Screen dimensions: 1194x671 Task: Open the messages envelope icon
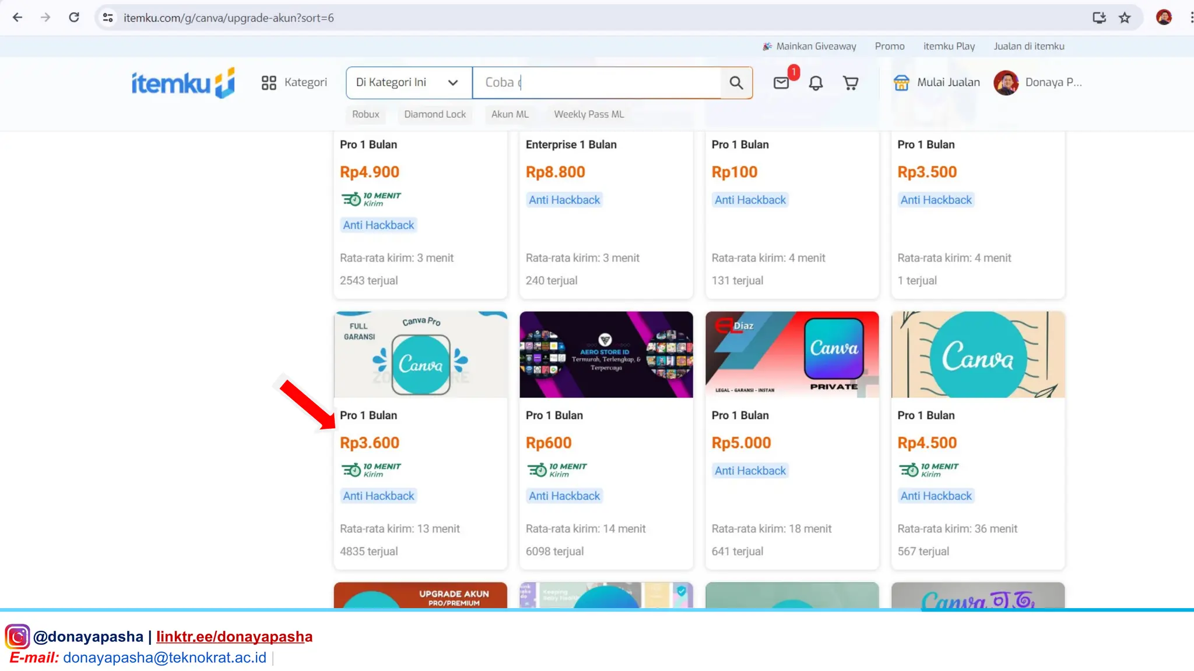point(781,83)
